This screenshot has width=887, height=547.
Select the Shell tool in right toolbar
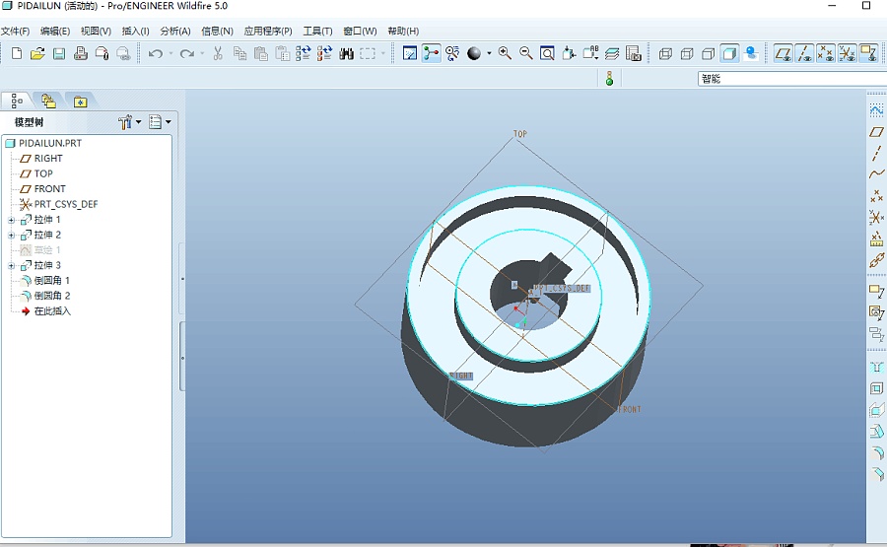(x=876, y=388)
